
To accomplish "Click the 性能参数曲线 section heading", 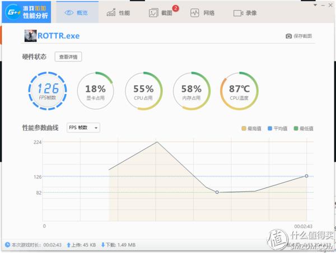I will pyautogui.click(x=40, y=128).
